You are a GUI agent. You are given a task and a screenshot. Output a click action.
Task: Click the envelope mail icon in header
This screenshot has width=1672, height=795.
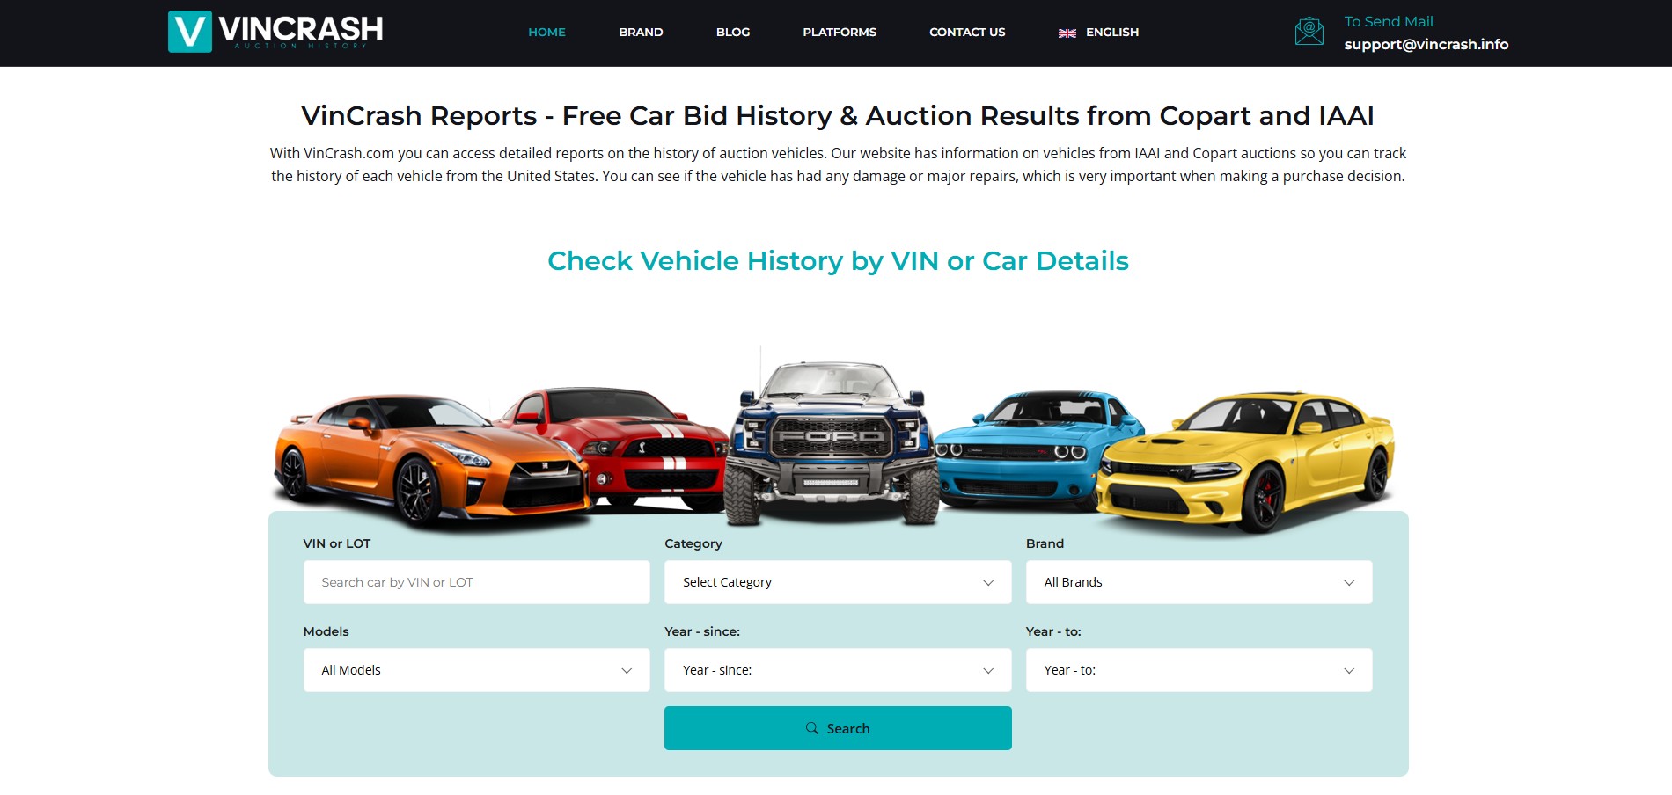[1309, 32]
